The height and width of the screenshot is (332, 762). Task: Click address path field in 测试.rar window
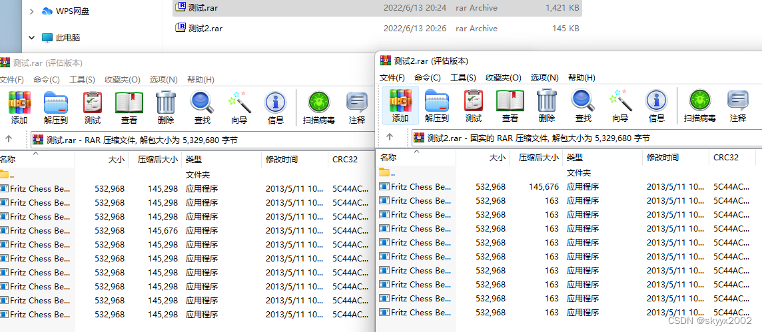pos(202,140)
